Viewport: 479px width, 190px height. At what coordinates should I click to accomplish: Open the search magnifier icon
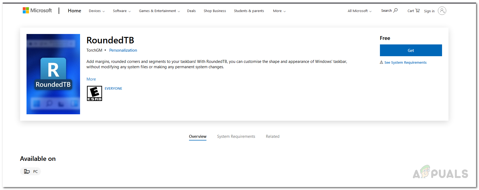point(395,10)
